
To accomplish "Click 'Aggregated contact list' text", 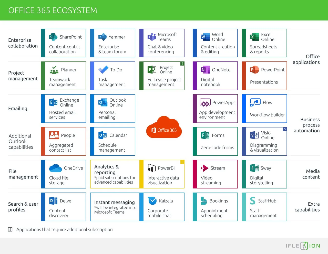I will [61, 147].
